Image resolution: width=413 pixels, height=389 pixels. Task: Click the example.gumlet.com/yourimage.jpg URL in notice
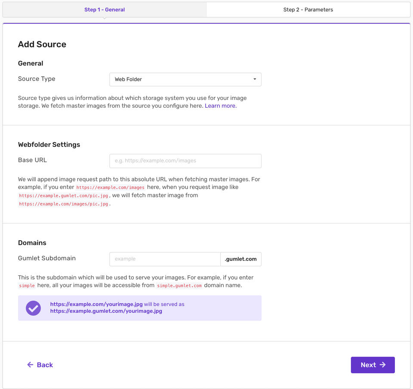coord(106,311)
